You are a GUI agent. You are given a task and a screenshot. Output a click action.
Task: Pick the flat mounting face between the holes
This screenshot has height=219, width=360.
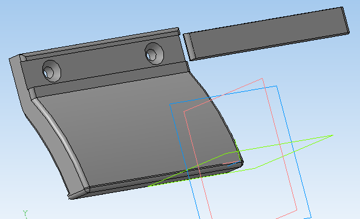click(x=103, y=62)
